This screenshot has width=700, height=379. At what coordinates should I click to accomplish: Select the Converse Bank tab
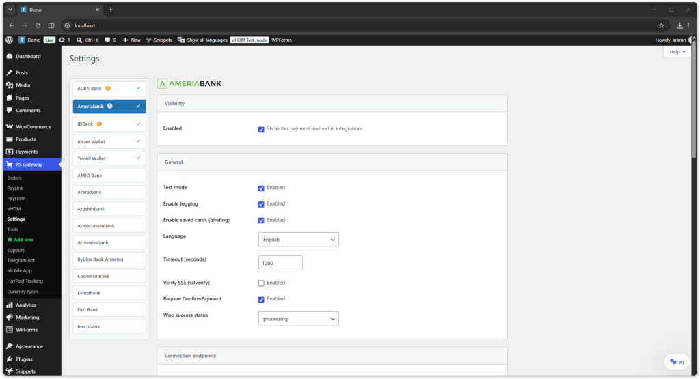click(x=109, y=276)
